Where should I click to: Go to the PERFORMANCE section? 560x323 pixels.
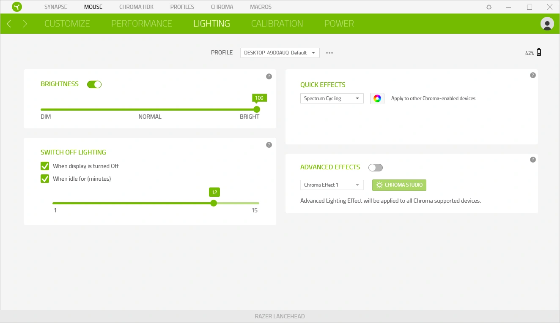pyautogui.click(x=142, y=24)
